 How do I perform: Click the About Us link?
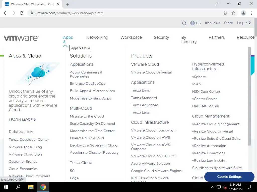pyautogui.click(x=212, y=23)
